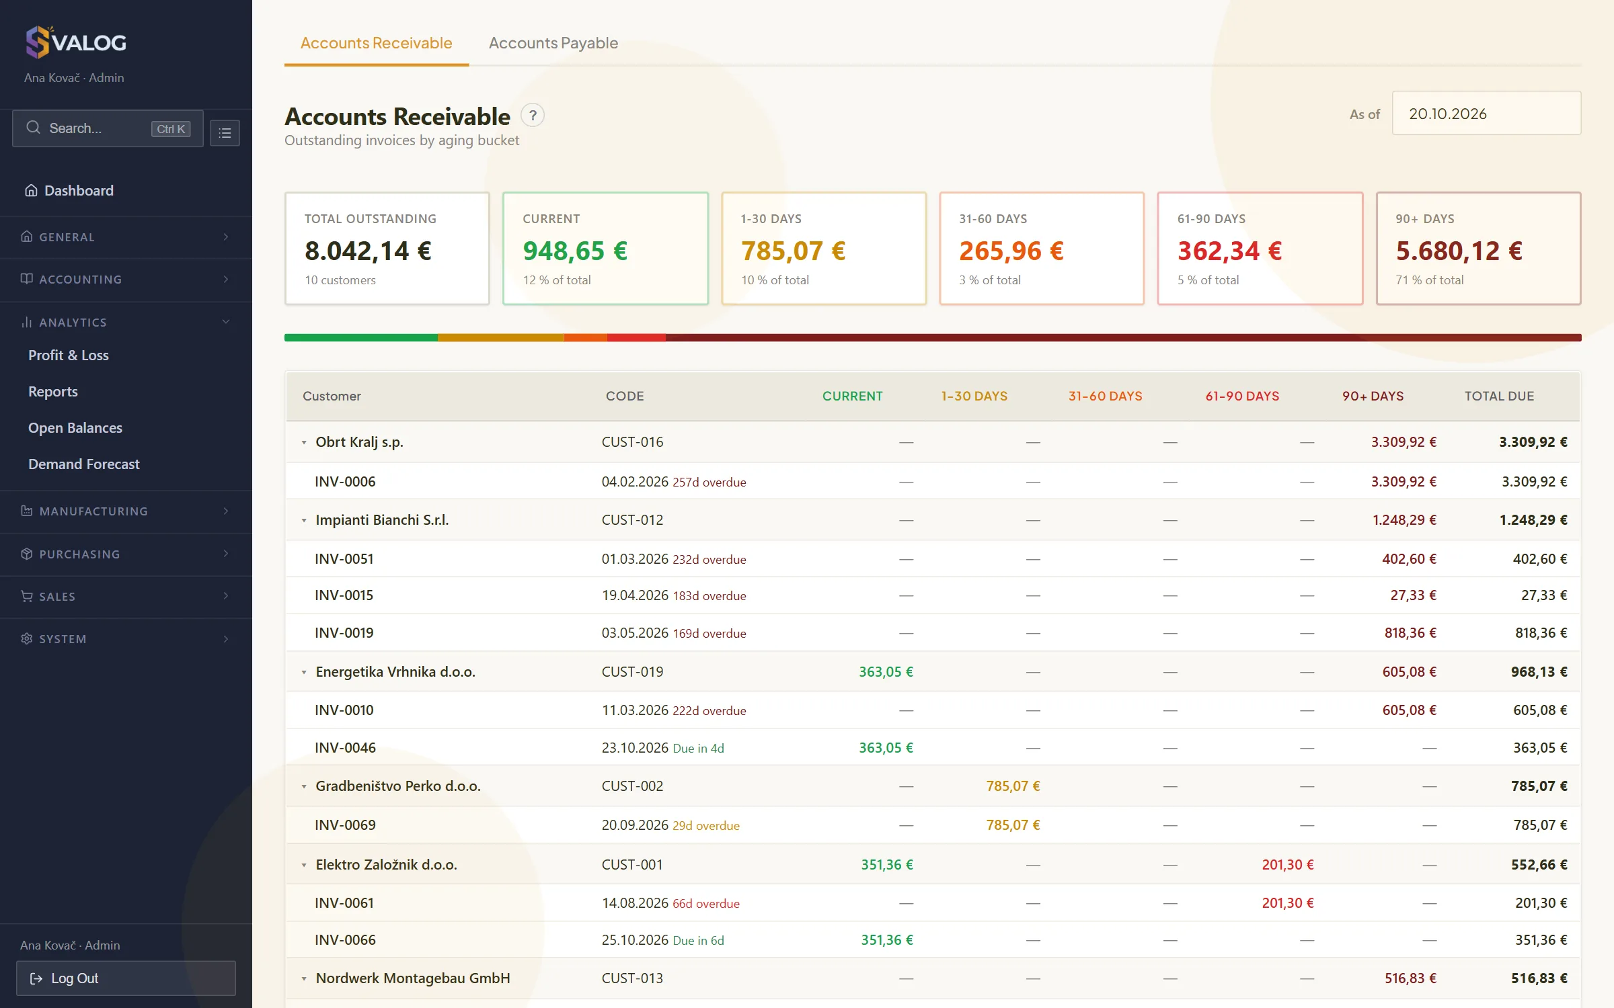The height and width of the screenshot is (1008, 1614).
Task: Collapse the Analytics sidebar section
Action: (126, 323)
